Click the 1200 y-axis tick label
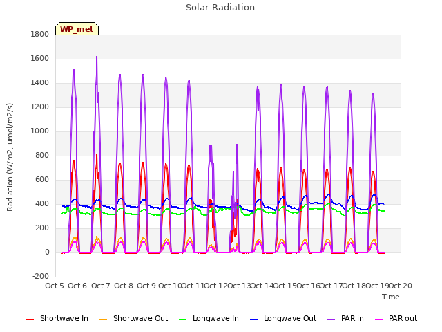The height and width of the screenshot is (332, 442). [40, 107]
